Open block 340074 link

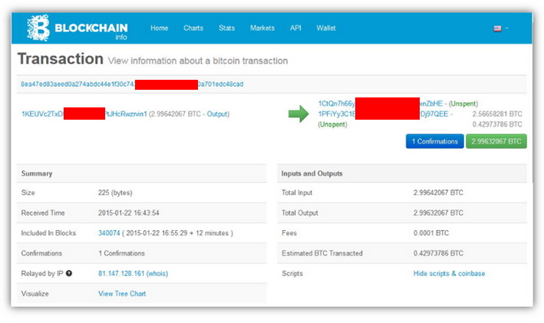click(109, 233)
